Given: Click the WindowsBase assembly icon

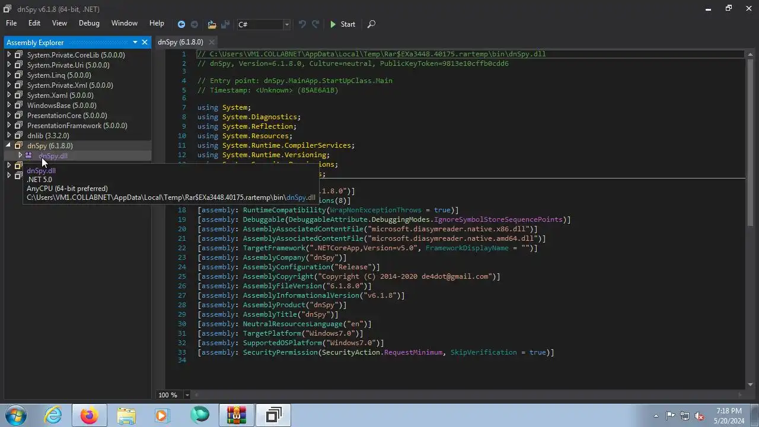Looking at the screenshot, I should [x=18, y=105].
